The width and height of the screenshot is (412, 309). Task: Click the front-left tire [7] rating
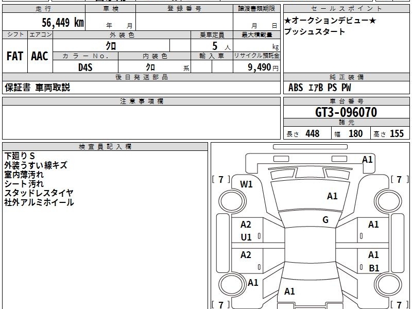coord(221,179)
